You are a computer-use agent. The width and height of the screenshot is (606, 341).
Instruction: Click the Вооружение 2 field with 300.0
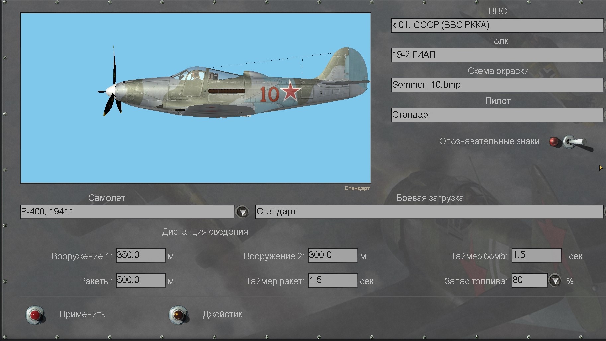(x=333, y=255)
